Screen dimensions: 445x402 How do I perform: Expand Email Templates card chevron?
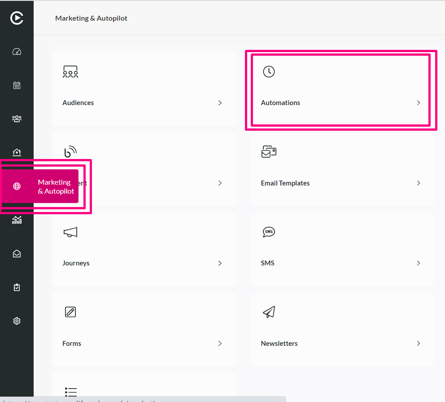coord(419,183)
